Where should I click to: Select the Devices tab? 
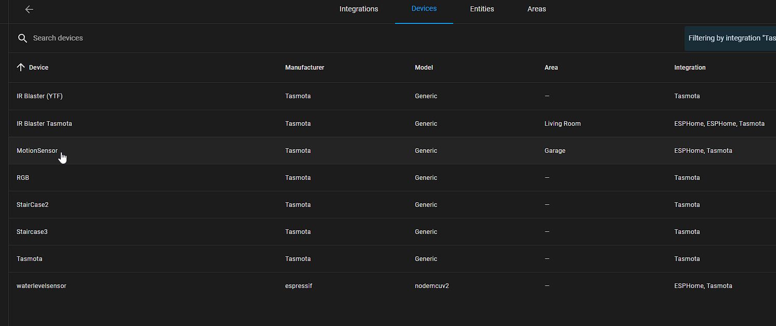point(424,9)
